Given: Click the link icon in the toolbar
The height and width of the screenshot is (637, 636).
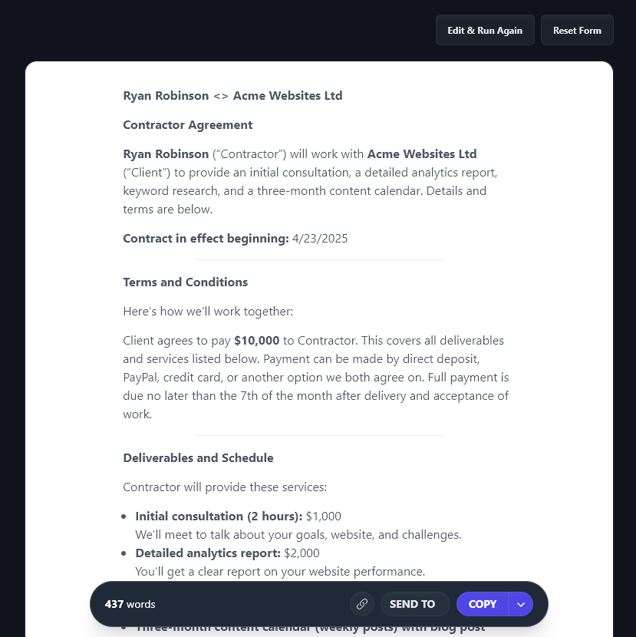Looking at the screenshot, I should pos(361,604).
